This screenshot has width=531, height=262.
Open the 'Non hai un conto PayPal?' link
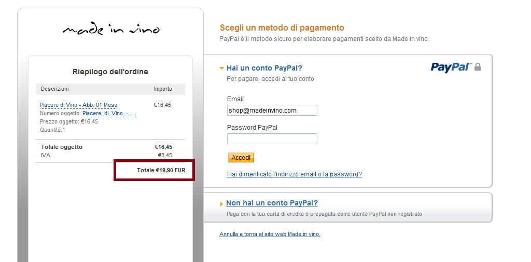click(x=272, y=203)
